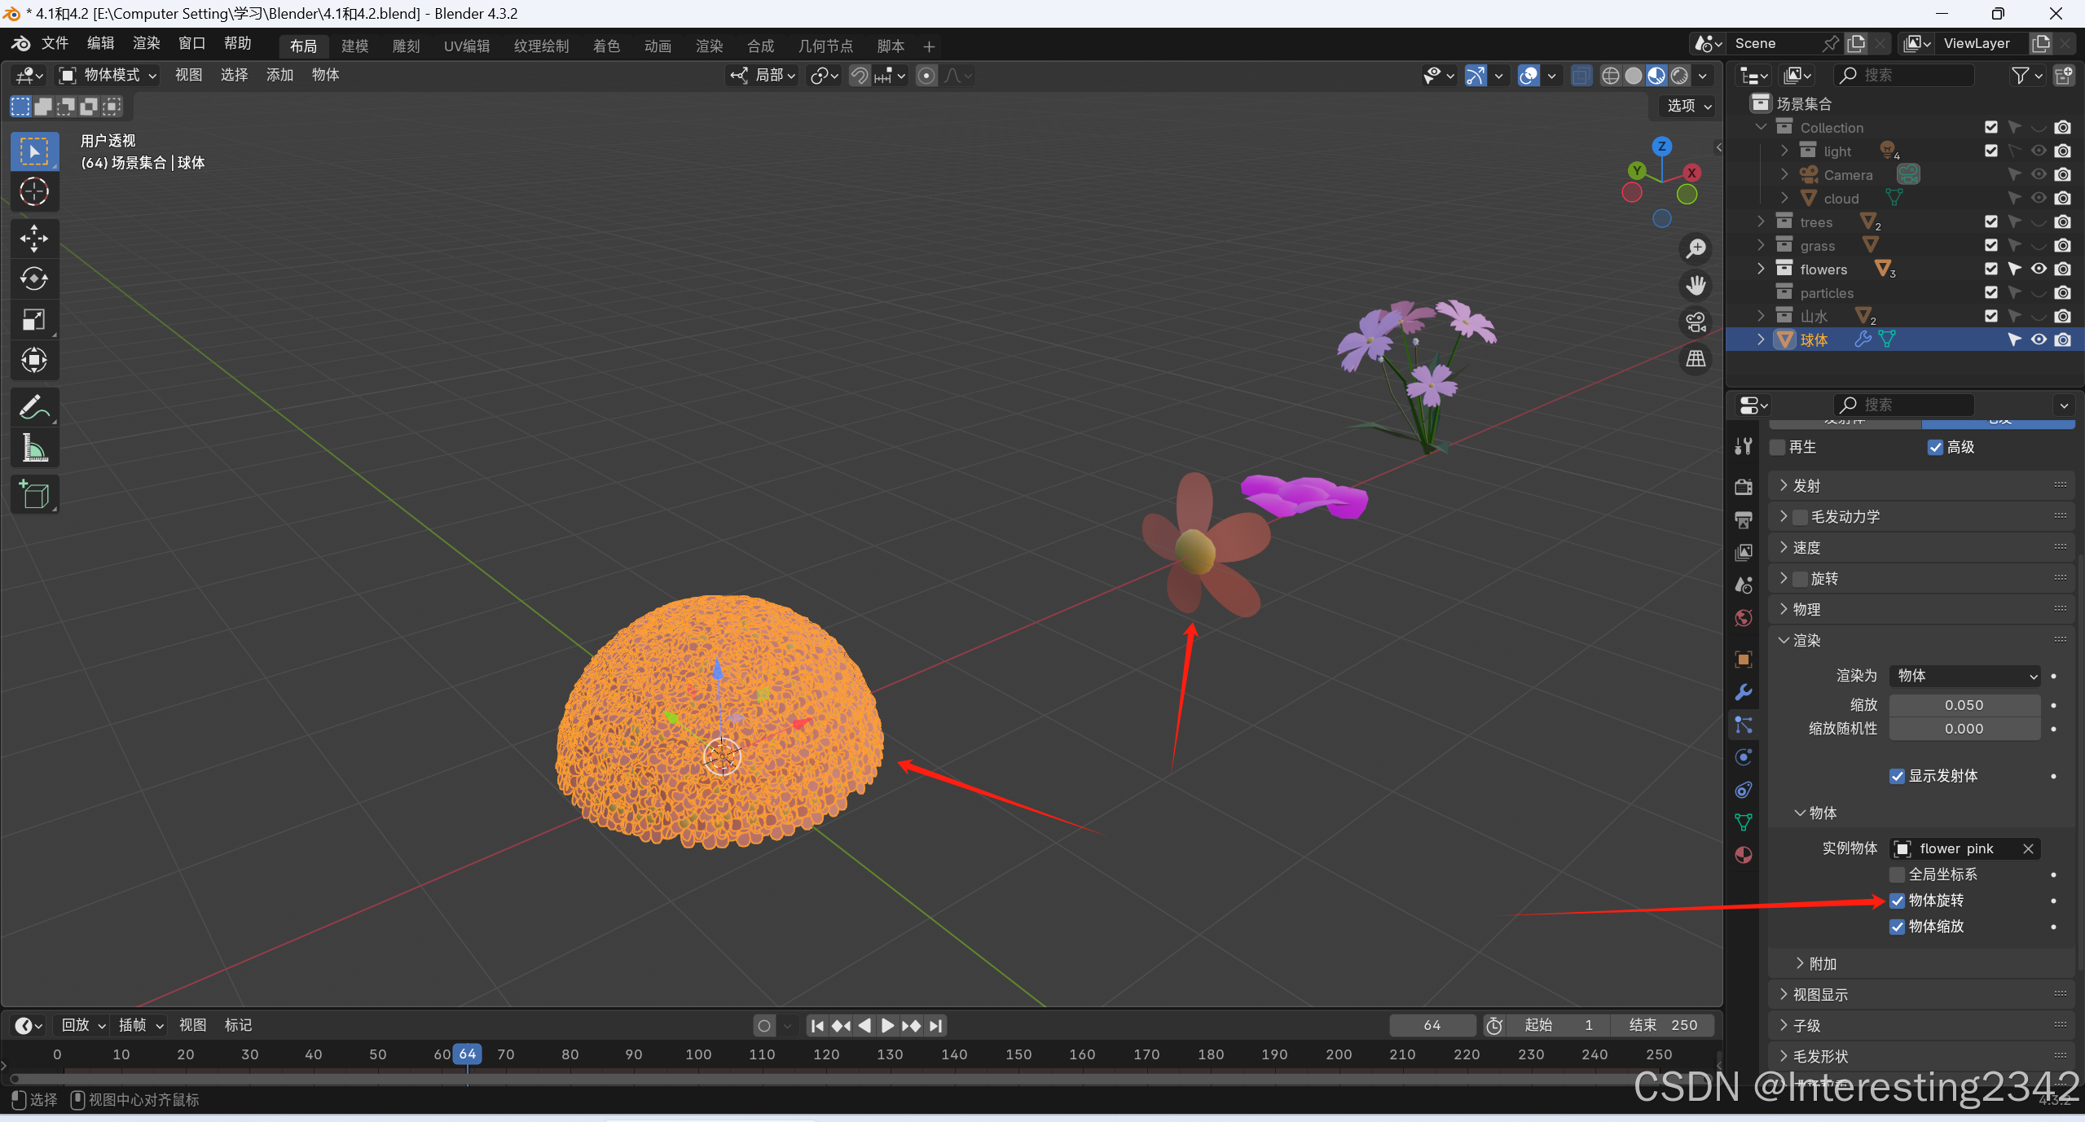Viewport: 2085px width, 1122px height.
Task: Click the 缩放 value field showing 0.050
Action: point(1964,705)
